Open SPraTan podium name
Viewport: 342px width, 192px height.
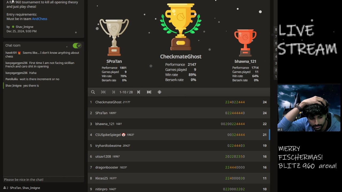tap(114, 61)
